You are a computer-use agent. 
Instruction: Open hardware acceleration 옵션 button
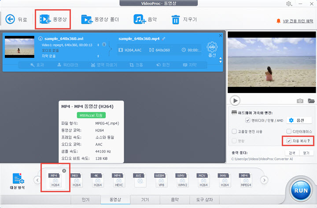coord(299,120)
